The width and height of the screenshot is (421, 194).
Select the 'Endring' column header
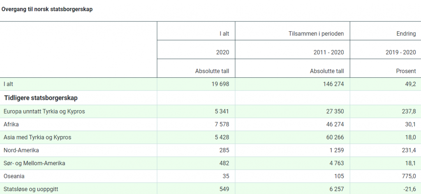pos(406,34)
